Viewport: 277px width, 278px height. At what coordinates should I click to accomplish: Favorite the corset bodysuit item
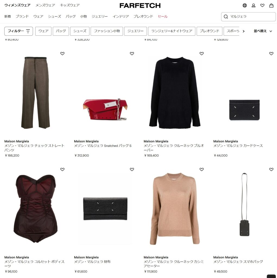(62, 169)
